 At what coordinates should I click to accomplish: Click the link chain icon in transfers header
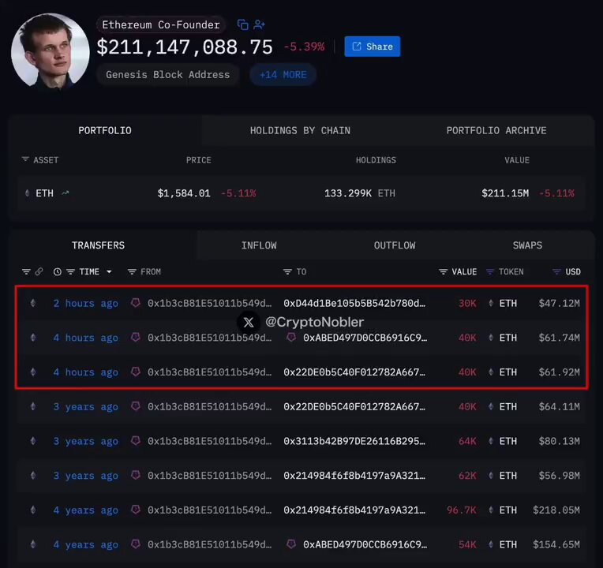tap(39, 271)
